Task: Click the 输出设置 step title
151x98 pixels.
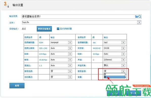Action: coord(18,5)
